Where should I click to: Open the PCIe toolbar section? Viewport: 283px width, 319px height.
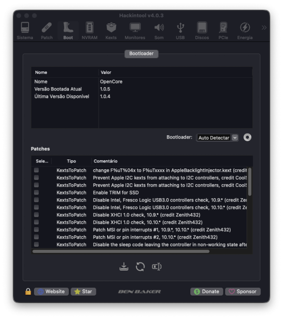[x=223, y=31]
